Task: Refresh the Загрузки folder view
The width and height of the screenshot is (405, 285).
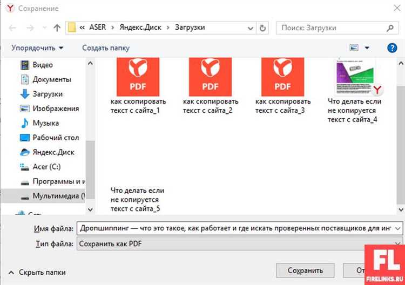Action: [262, 28]
